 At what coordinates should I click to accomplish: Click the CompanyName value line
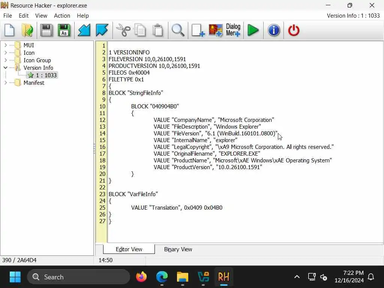click(214, 120)
